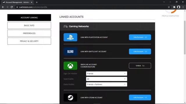The height and width of the screenshot is (104, 186).
Task: Open the Searchable dropdown set to All
Action: coord(107,79)
